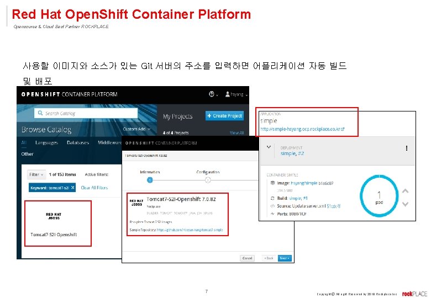This screenshot has width=431, height=298.
Task: Scale up pods with the up arrow
Action: point(405,191)
